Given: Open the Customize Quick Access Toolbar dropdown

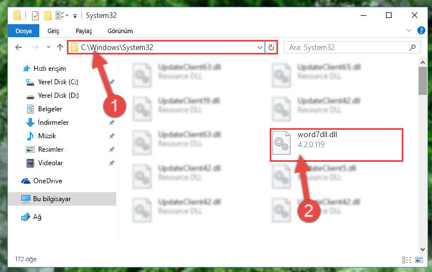Looking at the screenshot, I should [x=75, y=16].
